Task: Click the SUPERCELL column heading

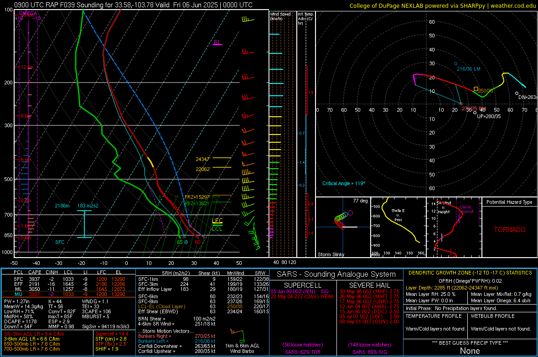Action: coord(303,285)
